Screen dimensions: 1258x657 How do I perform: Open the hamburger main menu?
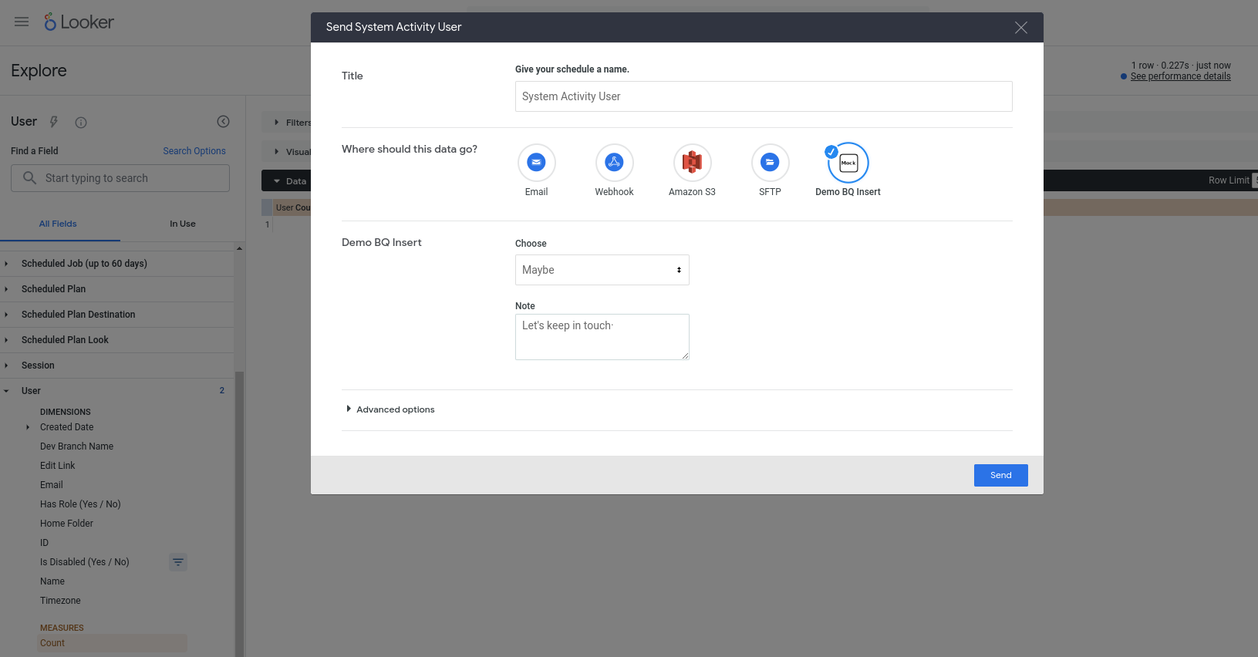[22, 22]
